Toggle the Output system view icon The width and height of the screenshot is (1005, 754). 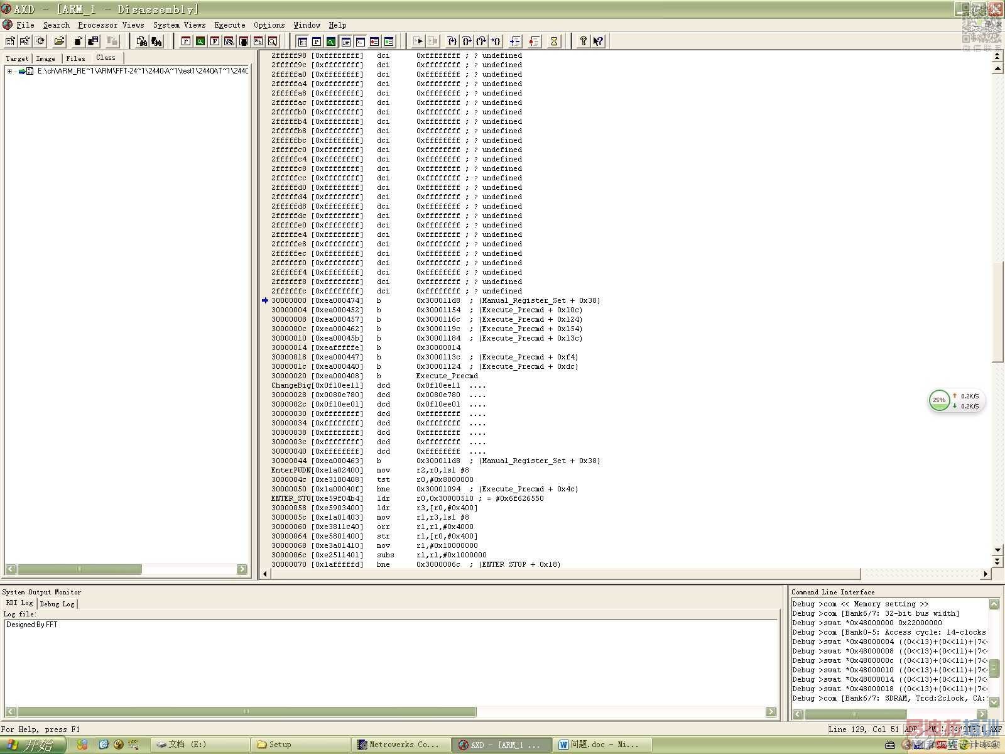[345, 41]
